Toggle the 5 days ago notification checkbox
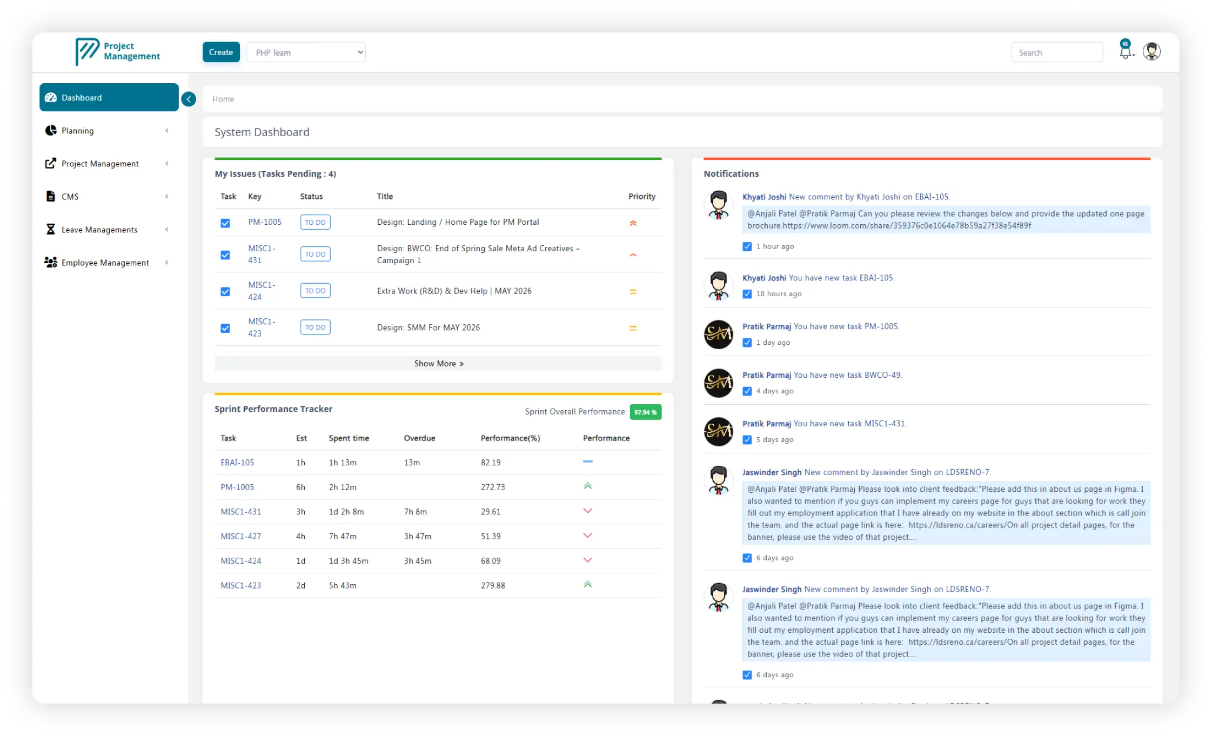The image size is (1212, 736). point(747,440)
